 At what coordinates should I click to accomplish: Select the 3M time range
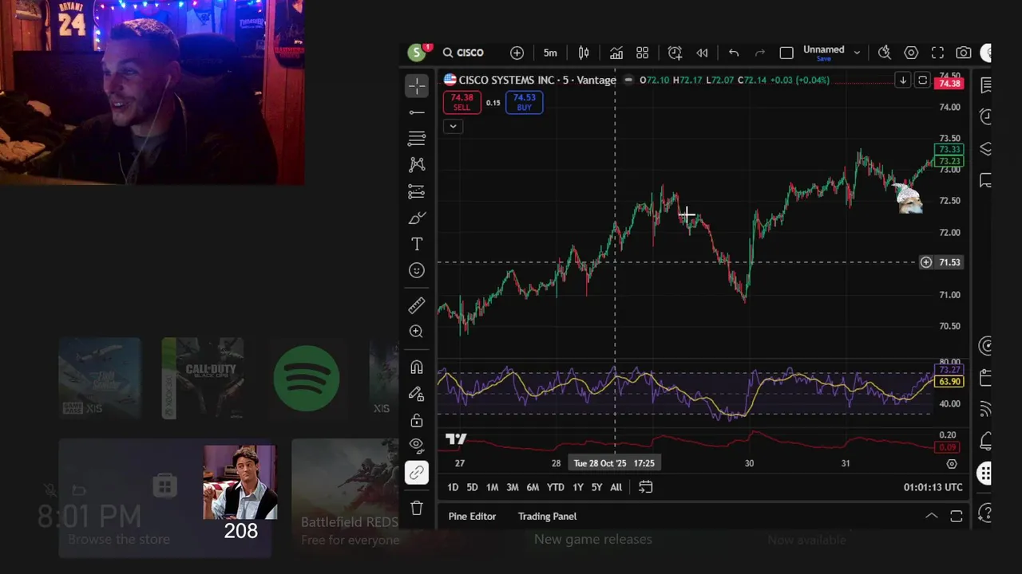tap(512, 487)
